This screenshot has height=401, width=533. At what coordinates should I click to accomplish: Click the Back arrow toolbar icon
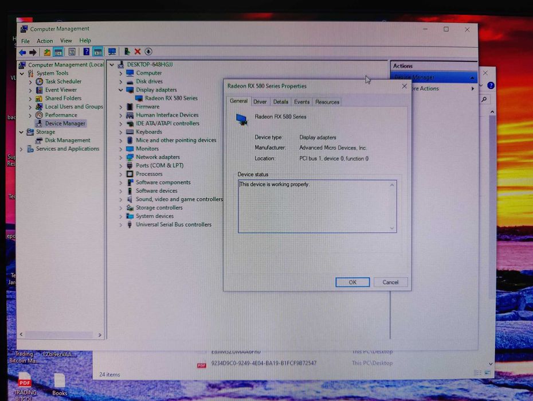(x=22, y=52)
